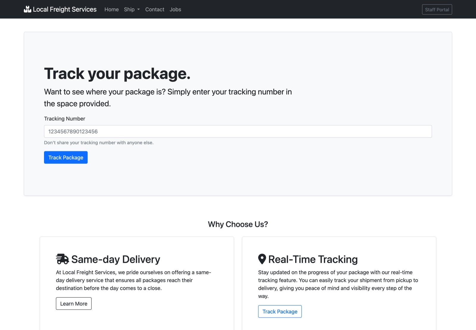Click the map pin location icon

pos(262,259)
